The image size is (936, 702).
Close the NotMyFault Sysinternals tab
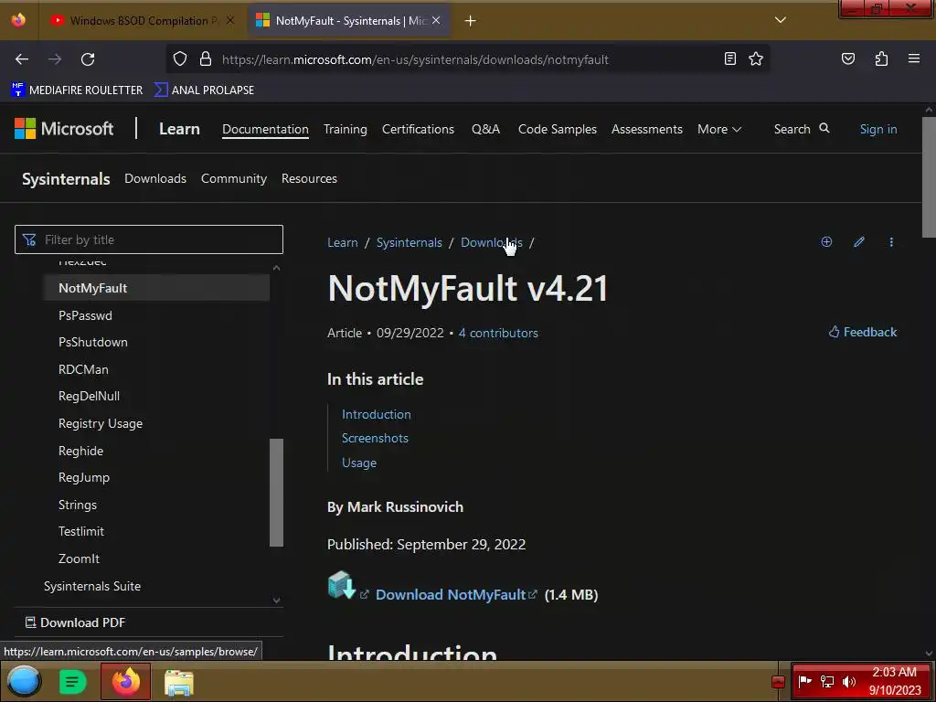(x=436, y=20)
